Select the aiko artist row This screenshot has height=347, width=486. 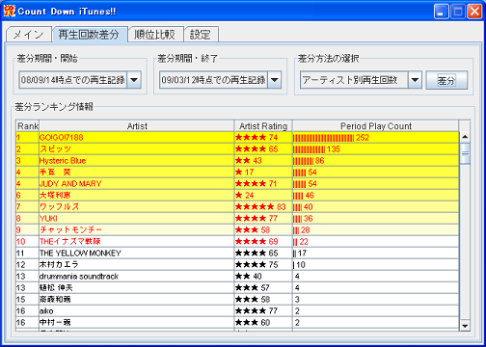pos(237,311)
